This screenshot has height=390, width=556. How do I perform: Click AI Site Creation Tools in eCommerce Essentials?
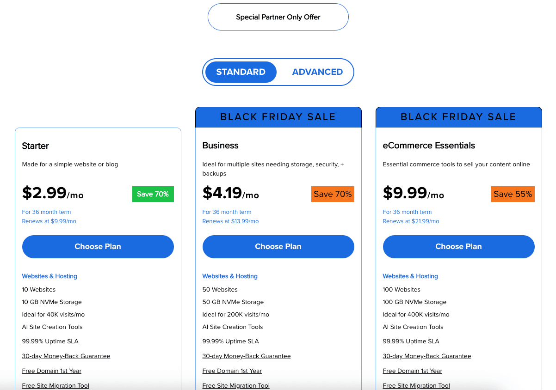413,327
